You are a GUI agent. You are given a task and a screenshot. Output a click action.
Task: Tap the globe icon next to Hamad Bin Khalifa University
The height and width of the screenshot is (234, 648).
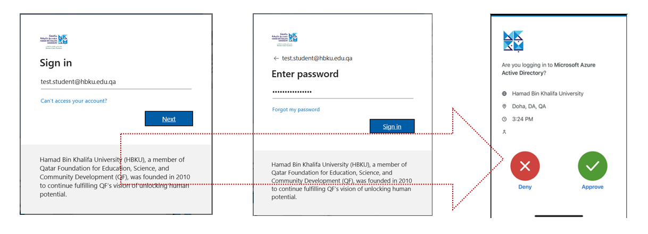click(x=504, y=94)
